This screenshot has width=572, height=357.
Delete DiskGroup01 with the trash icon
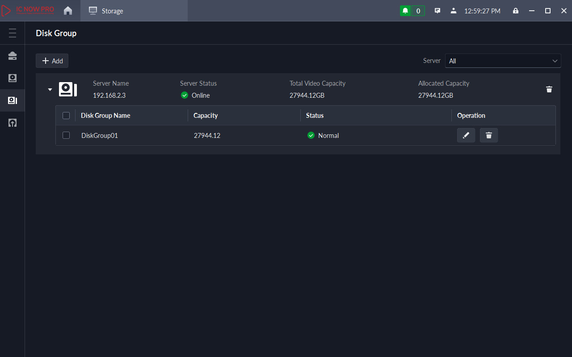click(489, 135)
